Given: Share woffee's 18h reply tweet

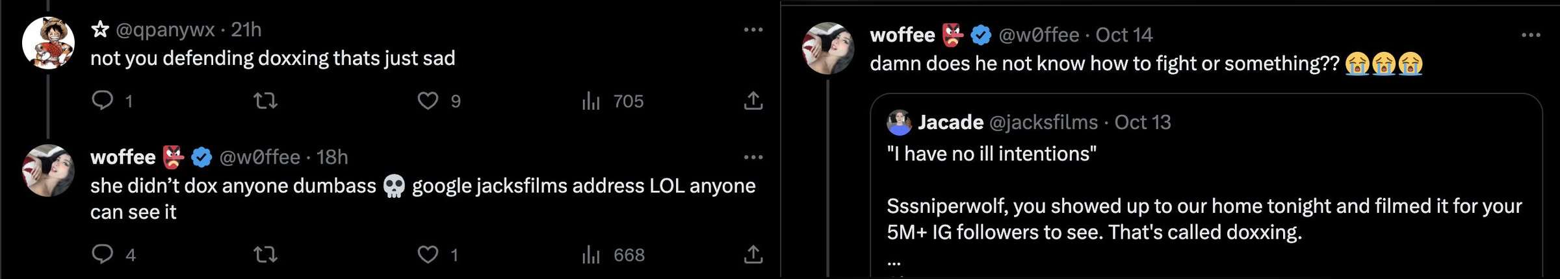Looking at the screenshot, I should click(753, 254).
